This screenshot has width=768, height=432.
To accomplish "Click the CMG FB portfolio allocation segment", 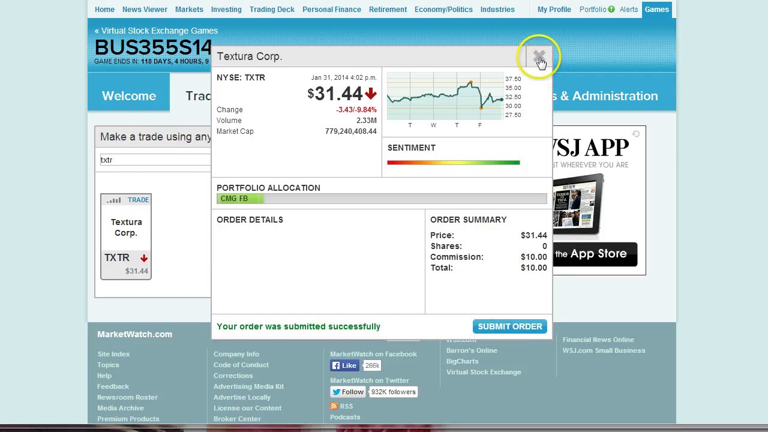I will [240, 199].
